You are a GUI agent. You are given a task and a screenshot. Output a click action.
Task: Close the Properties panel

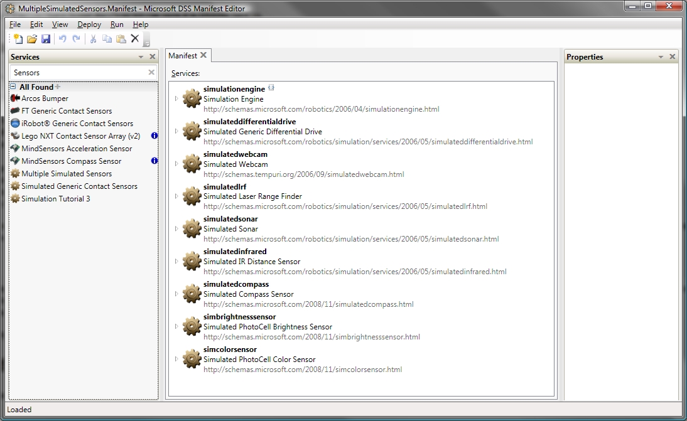673,56
